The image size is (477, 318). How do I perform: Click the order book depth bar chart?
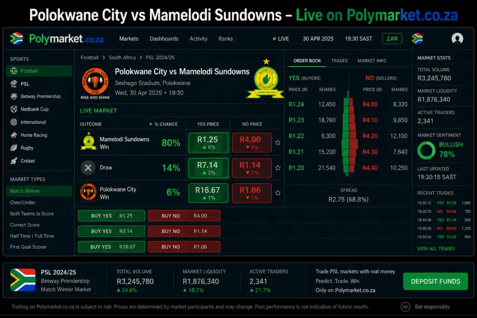point(349,134)
